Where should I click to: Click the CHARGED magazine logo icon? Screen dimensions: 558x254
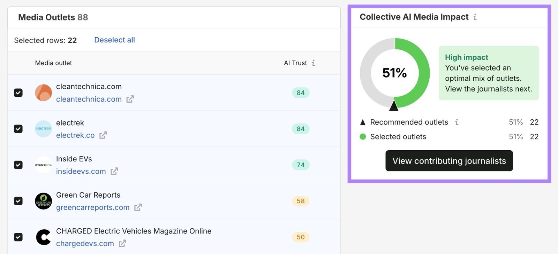43,237
